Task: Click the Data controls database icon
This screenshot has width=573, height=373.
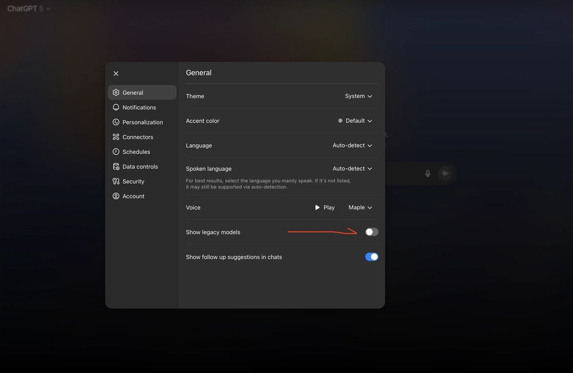Action: click(x=116, y=167)
